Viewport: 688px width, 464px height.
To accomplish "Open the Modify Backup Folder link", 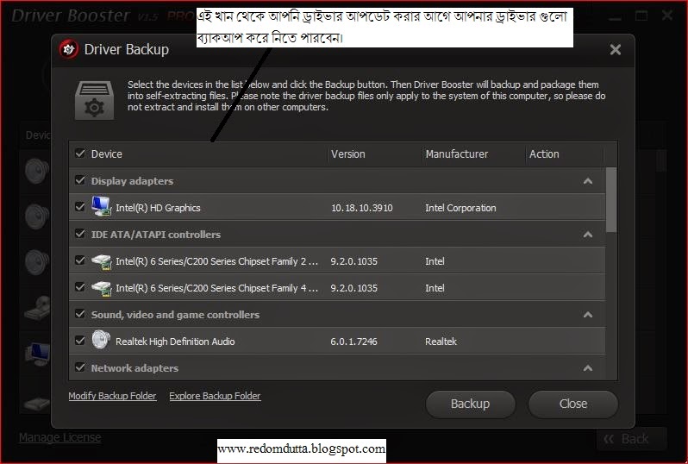I will [112, 396].
